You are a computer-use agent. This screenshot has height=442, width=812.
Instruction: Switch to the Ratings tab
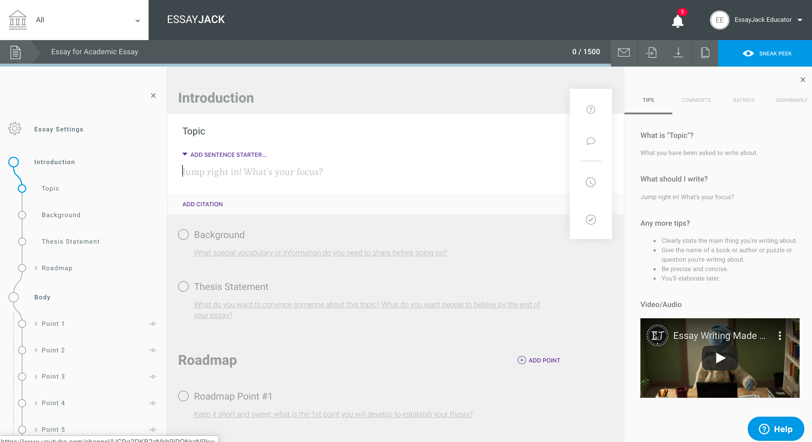click(744, 100)
